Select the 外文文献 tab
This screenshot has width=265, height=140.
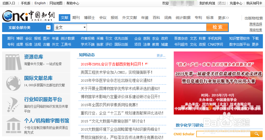click(x=130, y=17)
